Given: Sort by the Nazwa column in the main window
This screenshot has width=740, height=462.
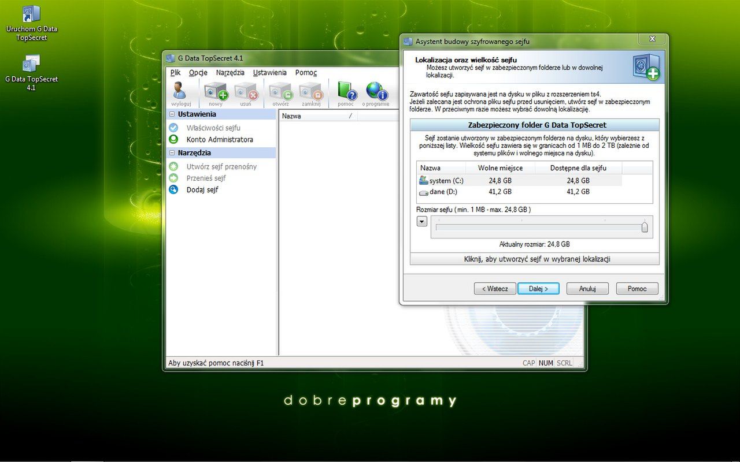Looking at the screenshot, I should pos(318,116).
